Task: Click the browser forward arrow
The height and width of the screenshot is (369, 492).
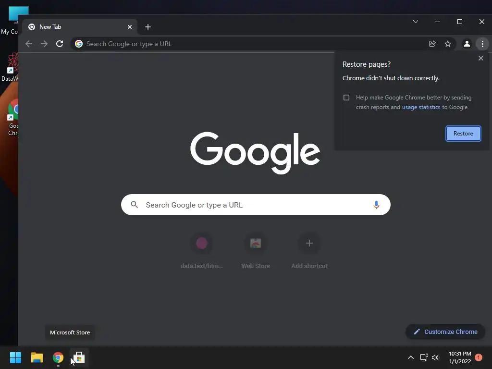Action: (x=44, y=44)
